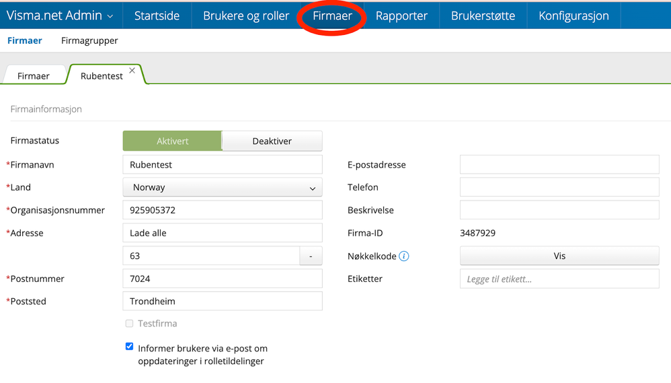Screen dimensions: 671x383
Task: Edit the Poststed field
Action: (223, 301)
